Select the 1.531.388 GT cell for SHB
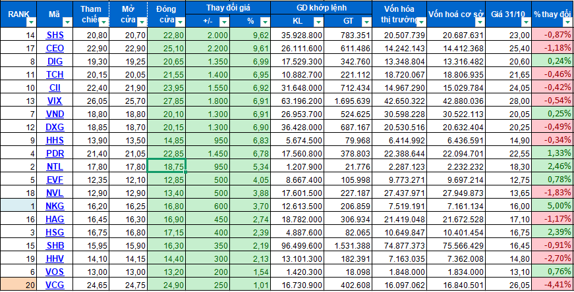 point(348,245)
